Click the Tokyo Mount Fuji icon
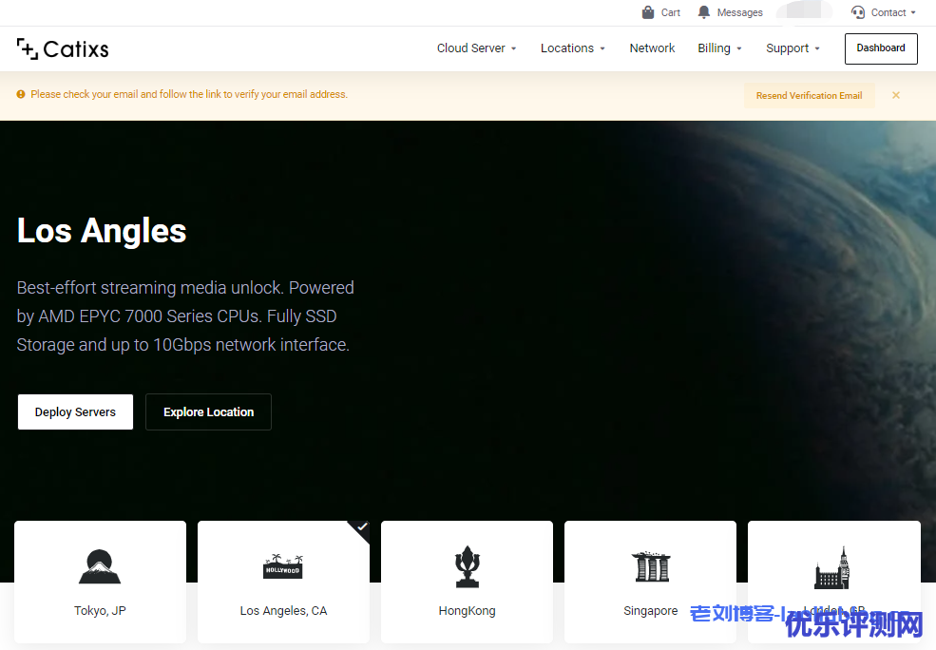Screen dimensions: 936x650 pos(100,566)
